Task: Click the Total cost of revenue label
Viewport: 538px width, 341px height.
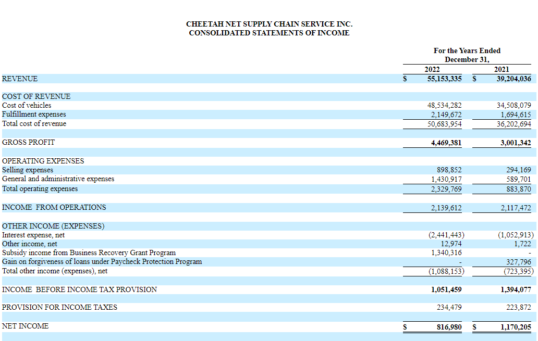Action: pyautogui.click(x=34, y=124)
